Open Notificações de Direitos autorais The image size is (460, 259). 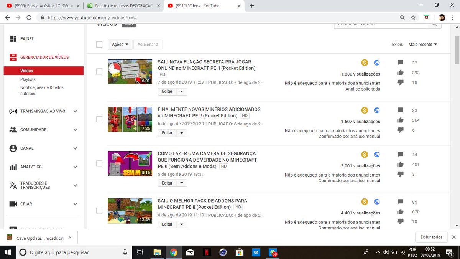[x=42, y=91]
